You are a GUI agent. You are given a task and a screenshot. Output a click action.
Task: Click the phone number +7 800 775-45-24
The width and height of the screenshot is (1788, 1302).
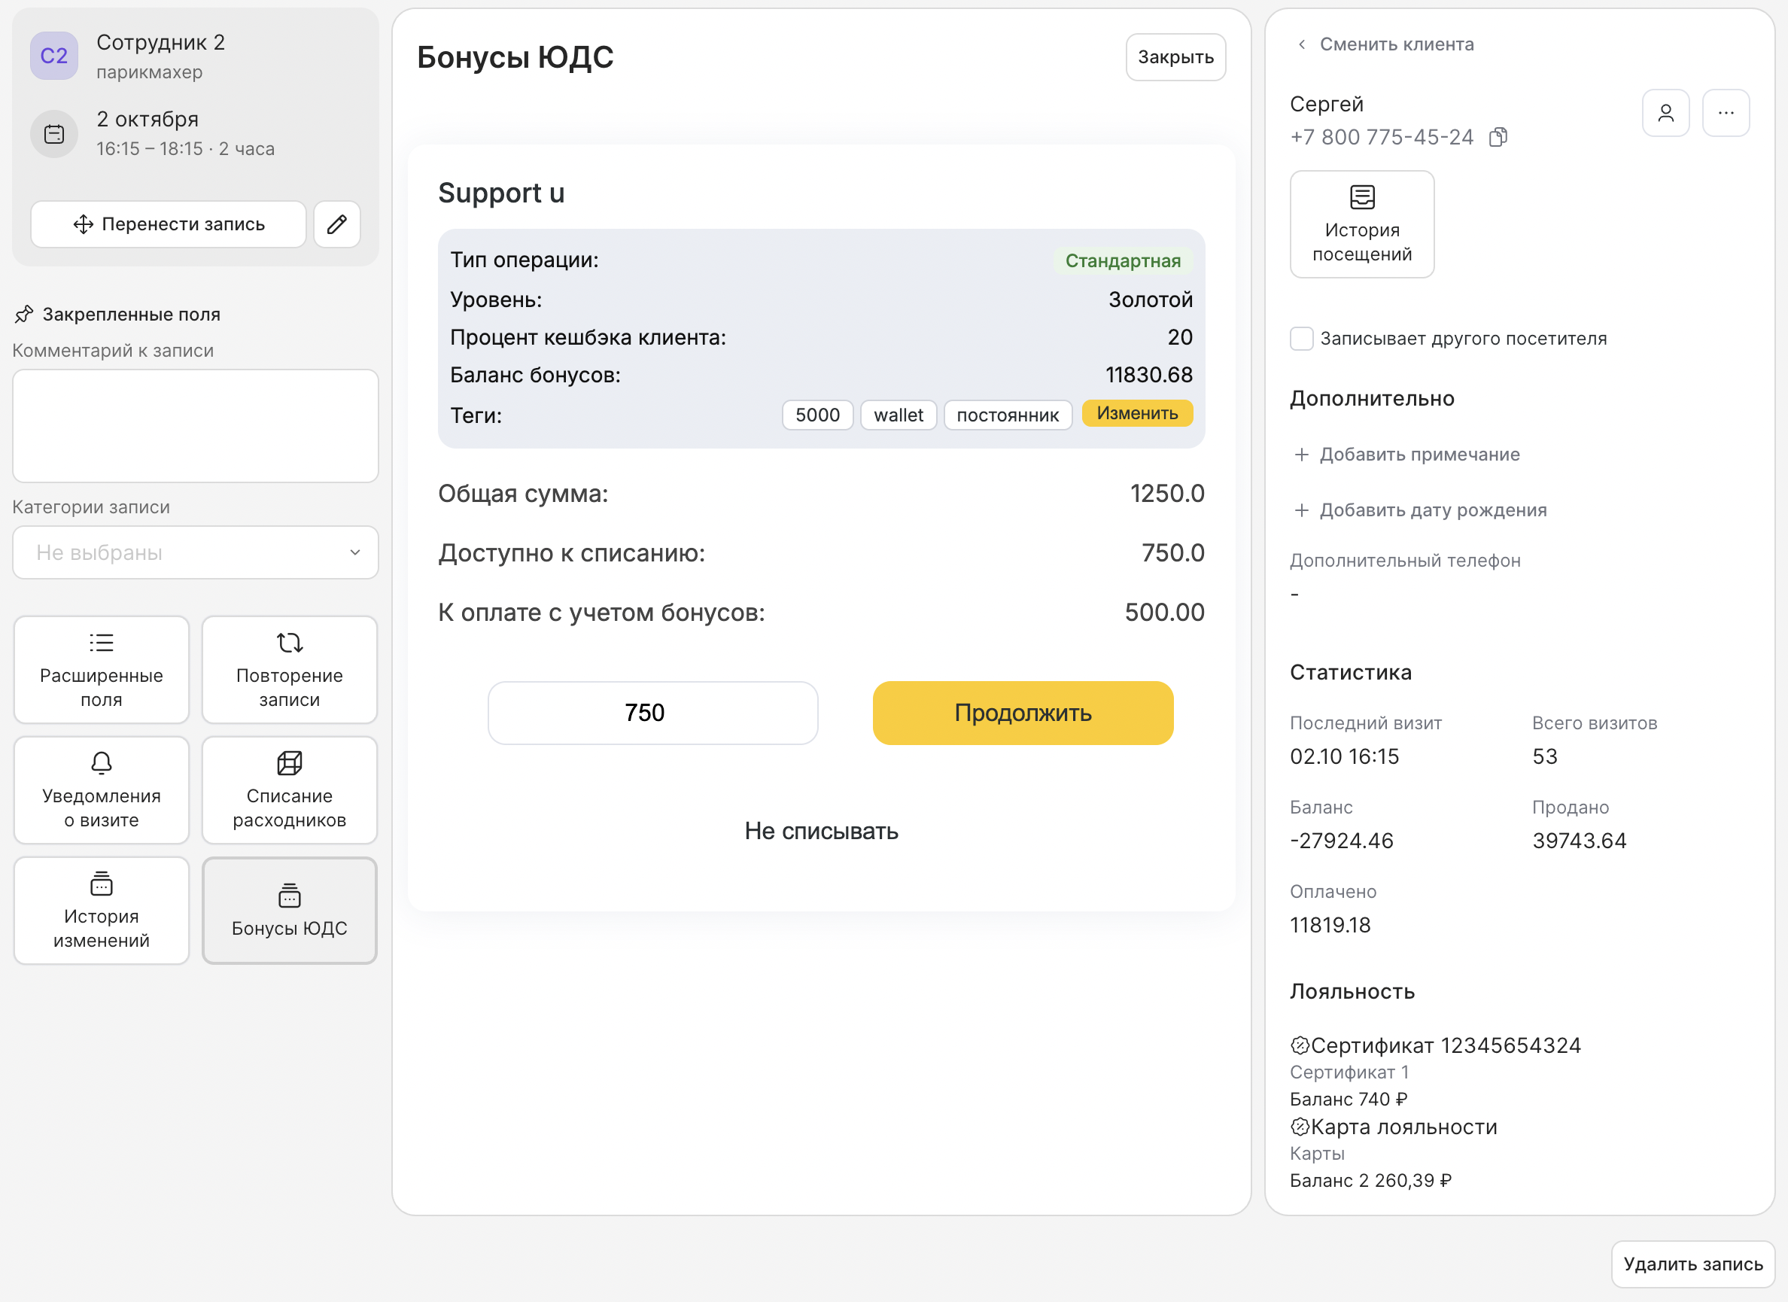click(1381, 137)
